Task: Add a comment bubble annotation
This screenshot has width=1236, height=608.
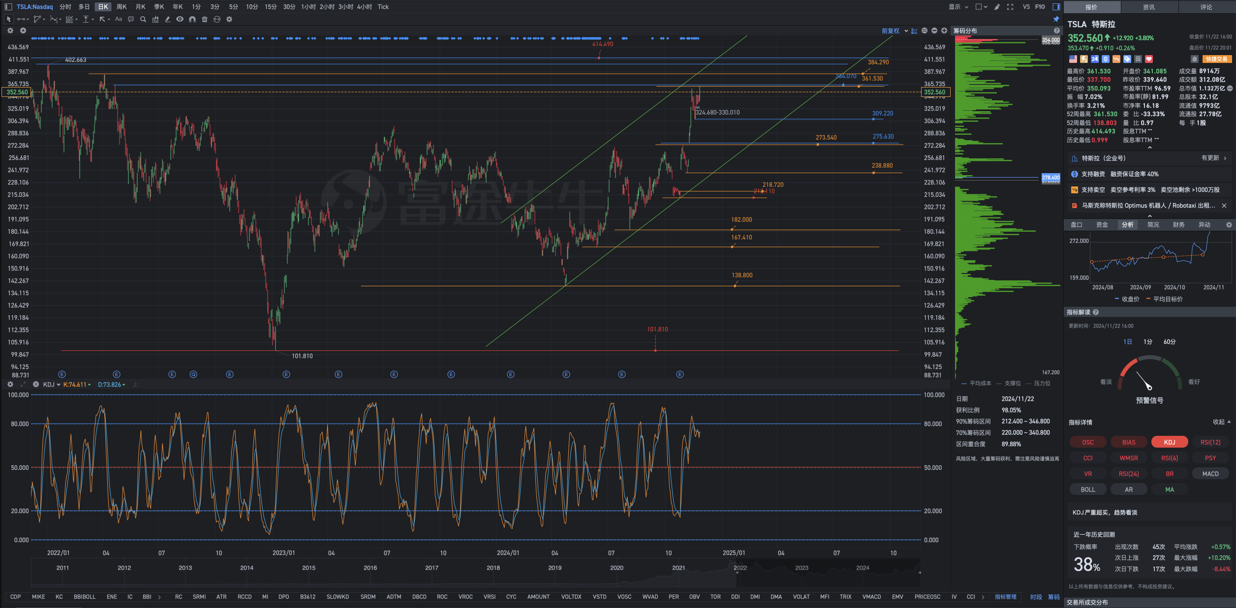Action: click(x=131, y=19)
